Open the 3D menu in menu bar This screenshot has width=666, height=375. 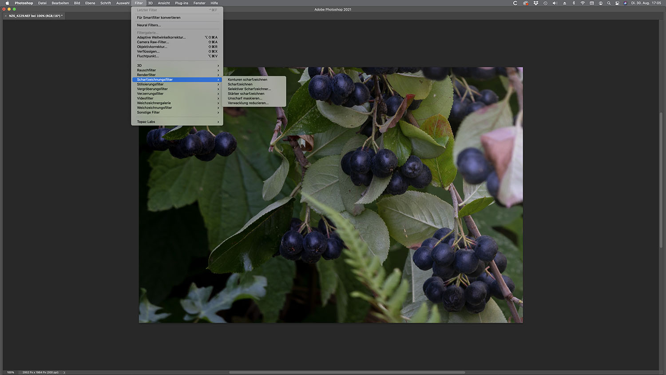pyautogui.click(x=150, y=3)
